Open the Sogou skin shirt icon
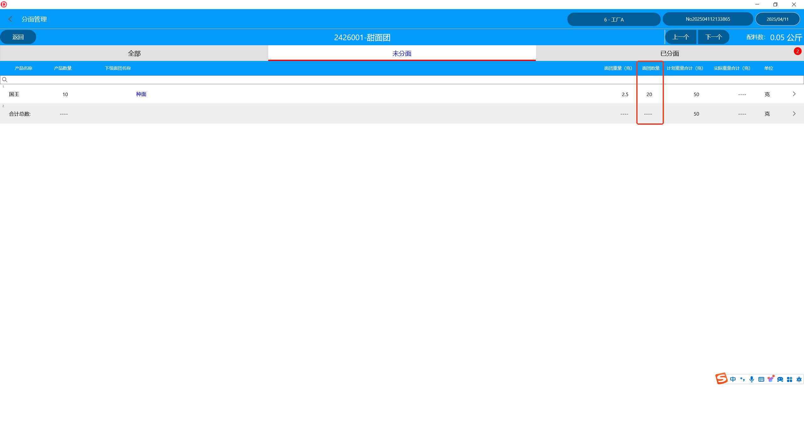 [x=771, y=379]
